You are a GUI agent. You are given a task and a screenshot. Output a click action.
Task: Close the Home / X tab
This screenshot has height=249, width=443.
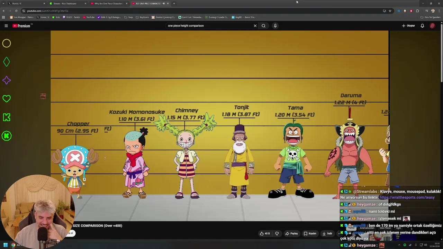coord(44,3)
